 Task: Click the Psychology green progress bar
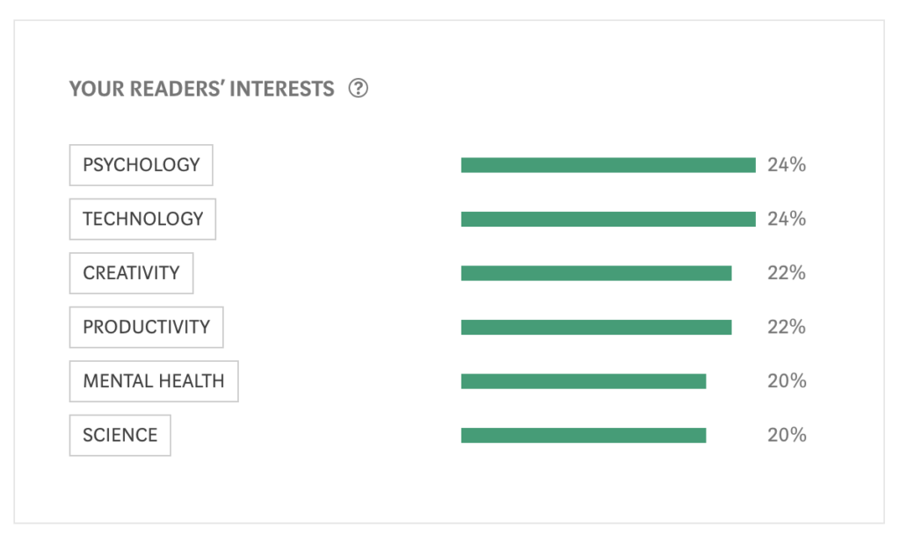pos(608,165)
